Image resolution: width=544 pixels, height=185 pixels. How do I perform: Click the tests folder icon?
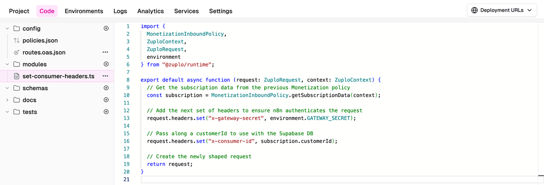16,112
